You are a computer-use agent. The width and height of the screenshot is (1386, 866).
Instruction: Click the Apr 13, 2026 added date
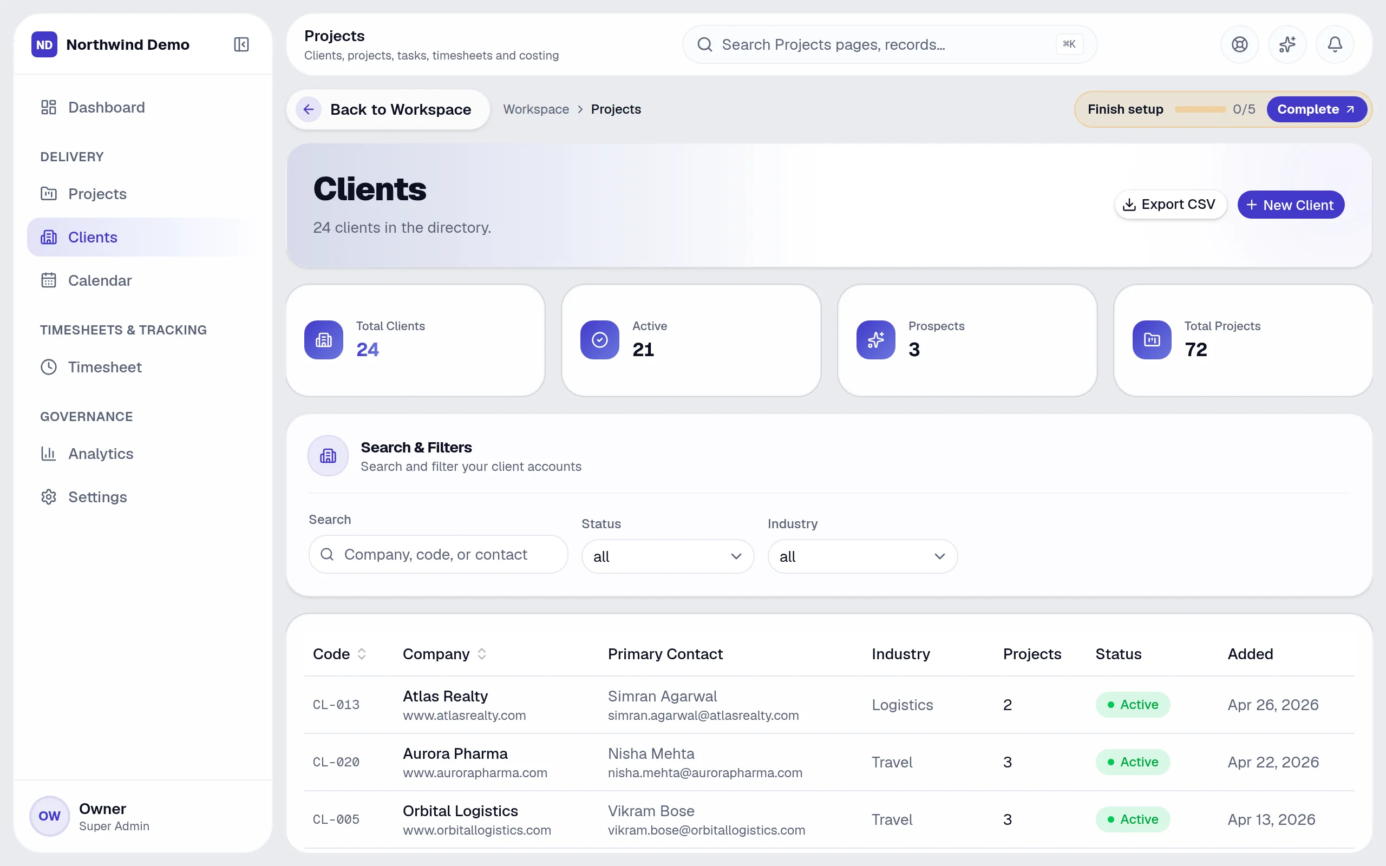coord(1271,819)
